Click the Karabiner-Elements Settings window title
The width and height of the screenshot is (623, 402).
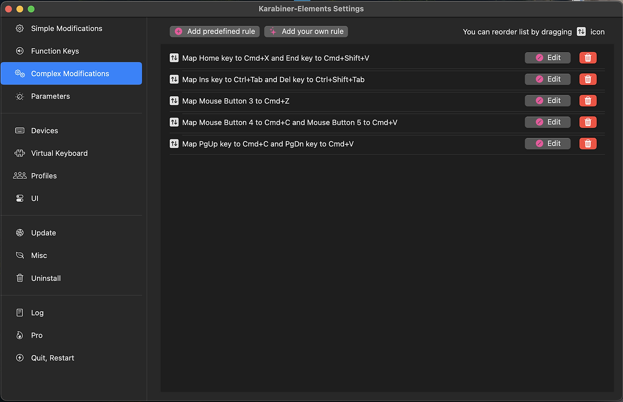pyautogui.click(x=311, y=9)
